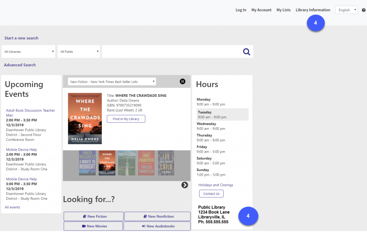
Task: Expand the English language selector
Action: tap(347, 10)
